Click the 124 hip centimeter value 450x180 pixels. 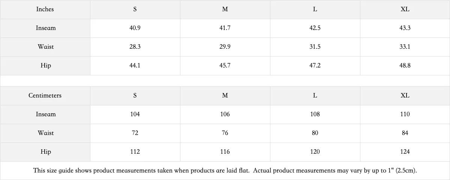coord(405,152)
